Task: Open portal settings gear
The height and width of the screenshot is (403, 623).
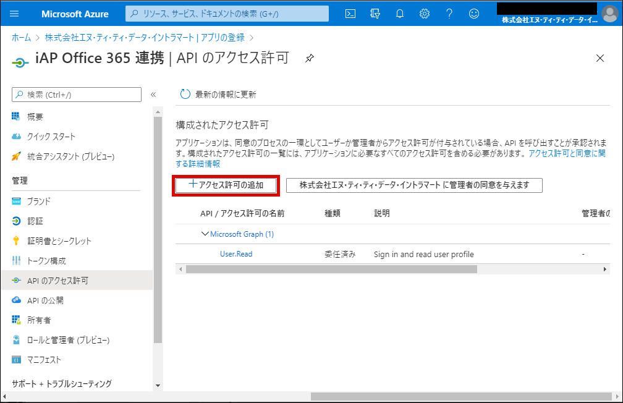Action: point(425,14)
